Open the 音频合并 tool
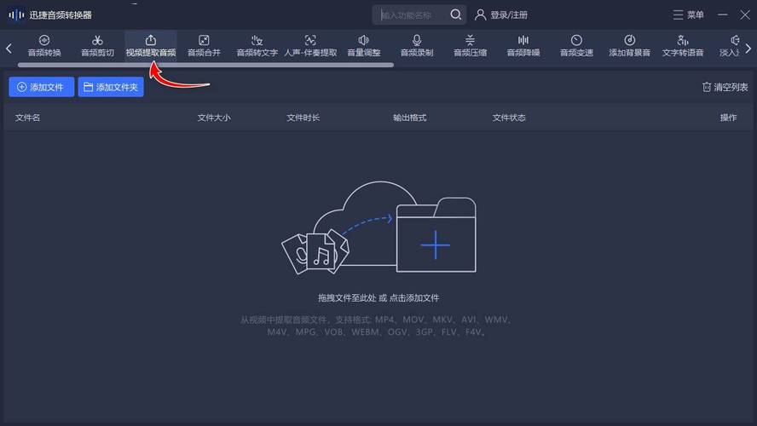Viewport: 757px width, 426px height. point(204,46)
